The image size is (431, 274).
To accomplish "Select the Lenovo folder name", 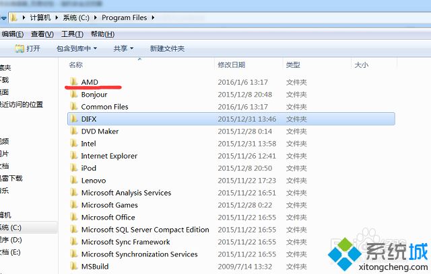I will 94,180.
